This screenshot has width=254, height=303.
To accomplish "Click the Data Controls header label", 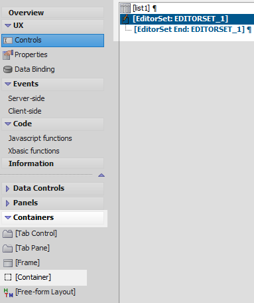I will [x=38, y=188].
